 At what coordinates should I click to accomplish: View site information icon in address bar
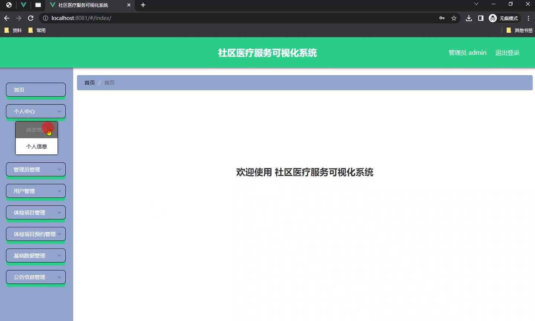pos(45,18)
